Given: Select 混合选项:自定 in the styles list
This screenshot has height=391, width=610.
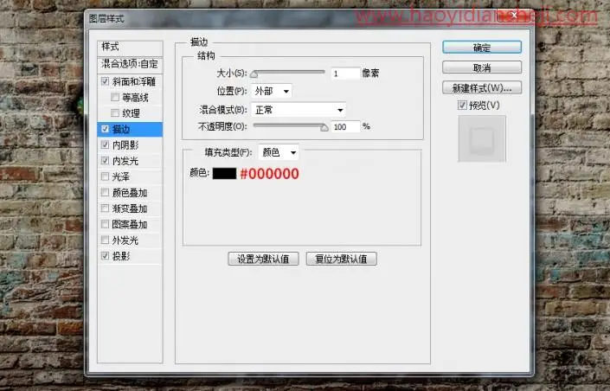Looking at the screenshot, I should coord(130,64).
